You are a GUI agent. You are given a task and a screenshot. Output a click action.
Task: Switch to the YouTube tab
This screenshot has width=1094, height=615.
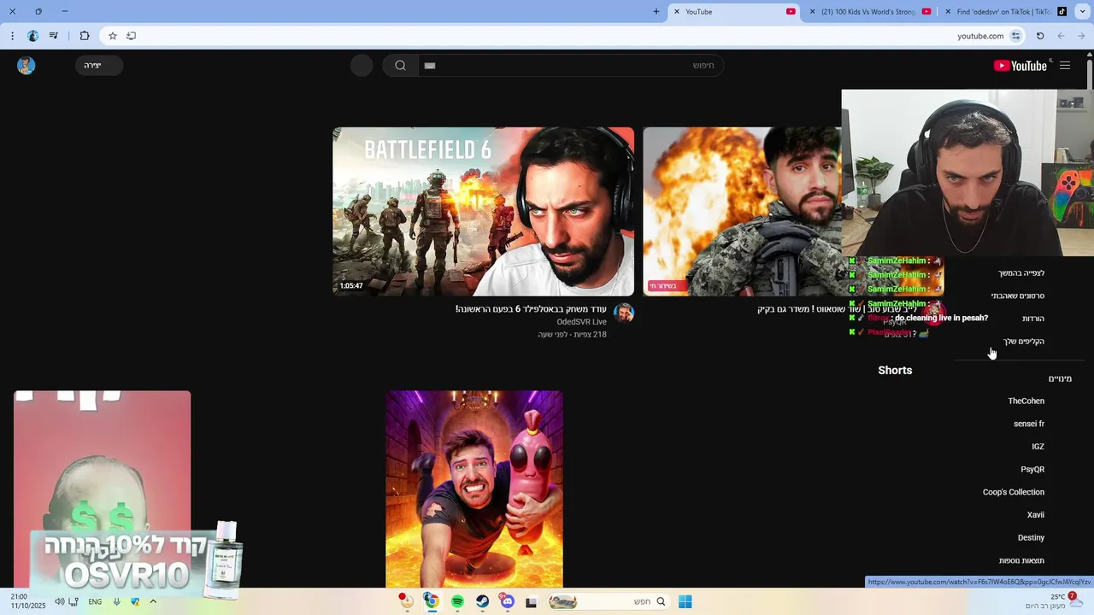click(x=735, y=12)
